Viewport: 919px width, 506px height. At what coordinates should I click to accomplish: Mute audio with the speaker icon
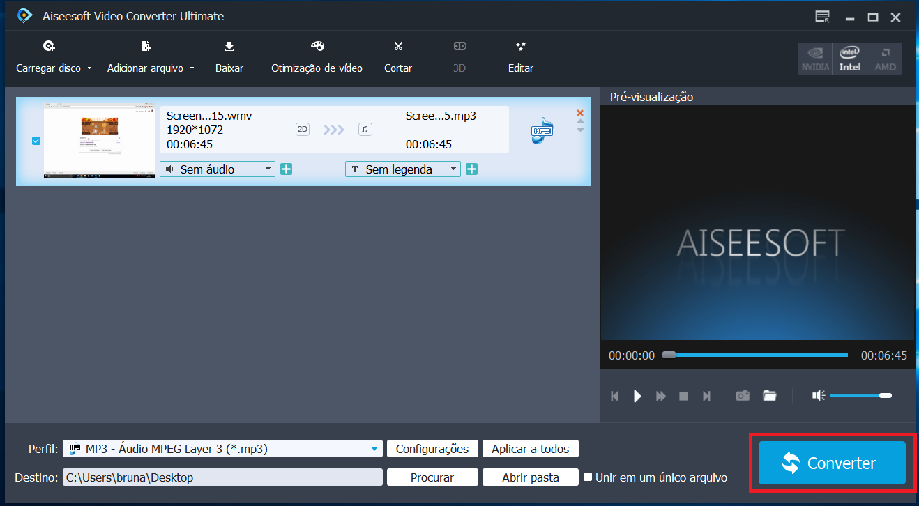pyautogui.click(x=819, y=396)
